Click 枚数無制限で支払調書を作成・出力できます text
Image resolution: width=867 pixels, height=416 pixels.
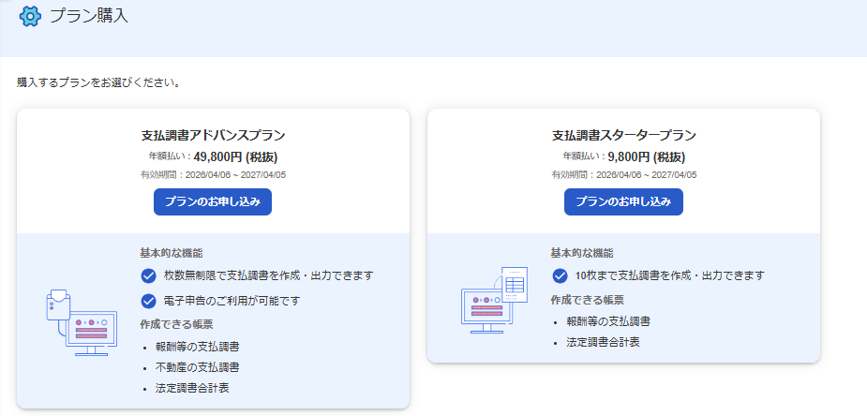pyautogui.click(x=269, y=275)
